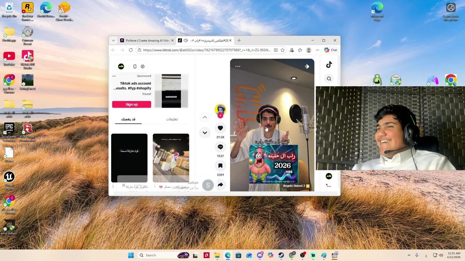Open Steam from the taskbar
This screenshot has width=465, height=261.
tap(281, 255)
